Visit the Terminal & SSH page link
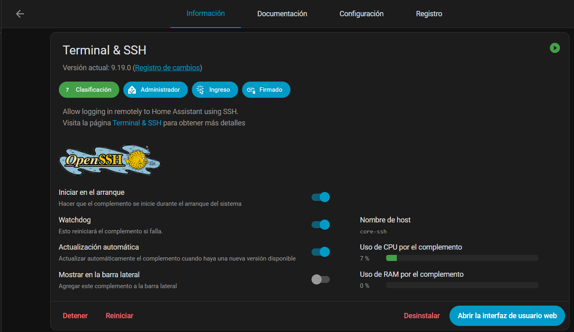Screen dimensions: 574x332 pos(137,123)
